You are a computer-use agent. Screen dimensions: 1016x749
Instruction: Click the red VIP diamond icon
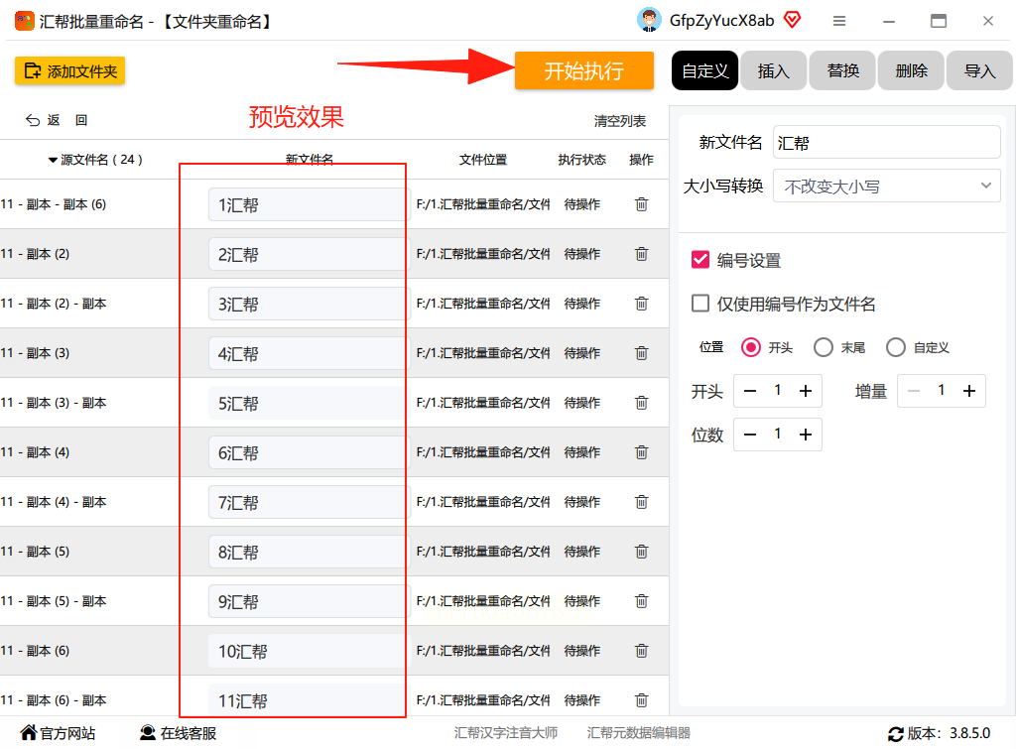tap(792, 20)
